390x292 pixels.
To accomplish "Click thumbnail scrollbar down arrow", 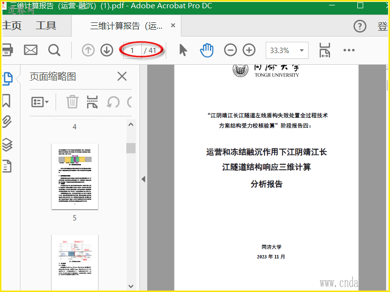I will [x=131, y=286].
